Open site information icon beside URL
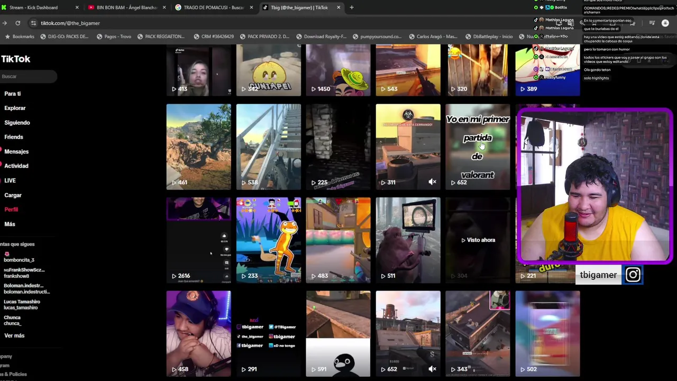677x381 pixels. (33, 23)
